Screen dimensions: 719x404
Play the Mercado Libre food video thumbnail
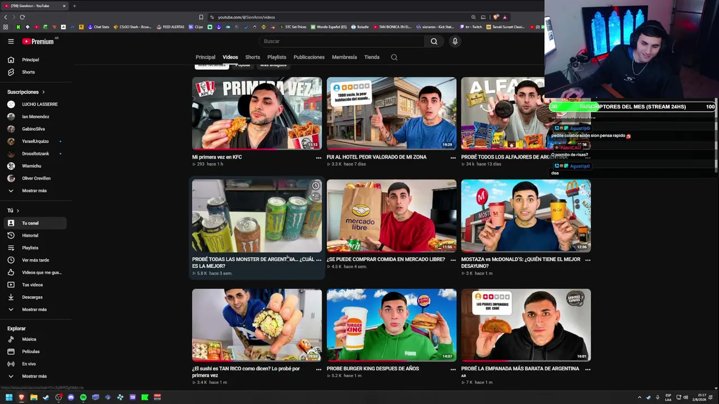tap(392, 216)
